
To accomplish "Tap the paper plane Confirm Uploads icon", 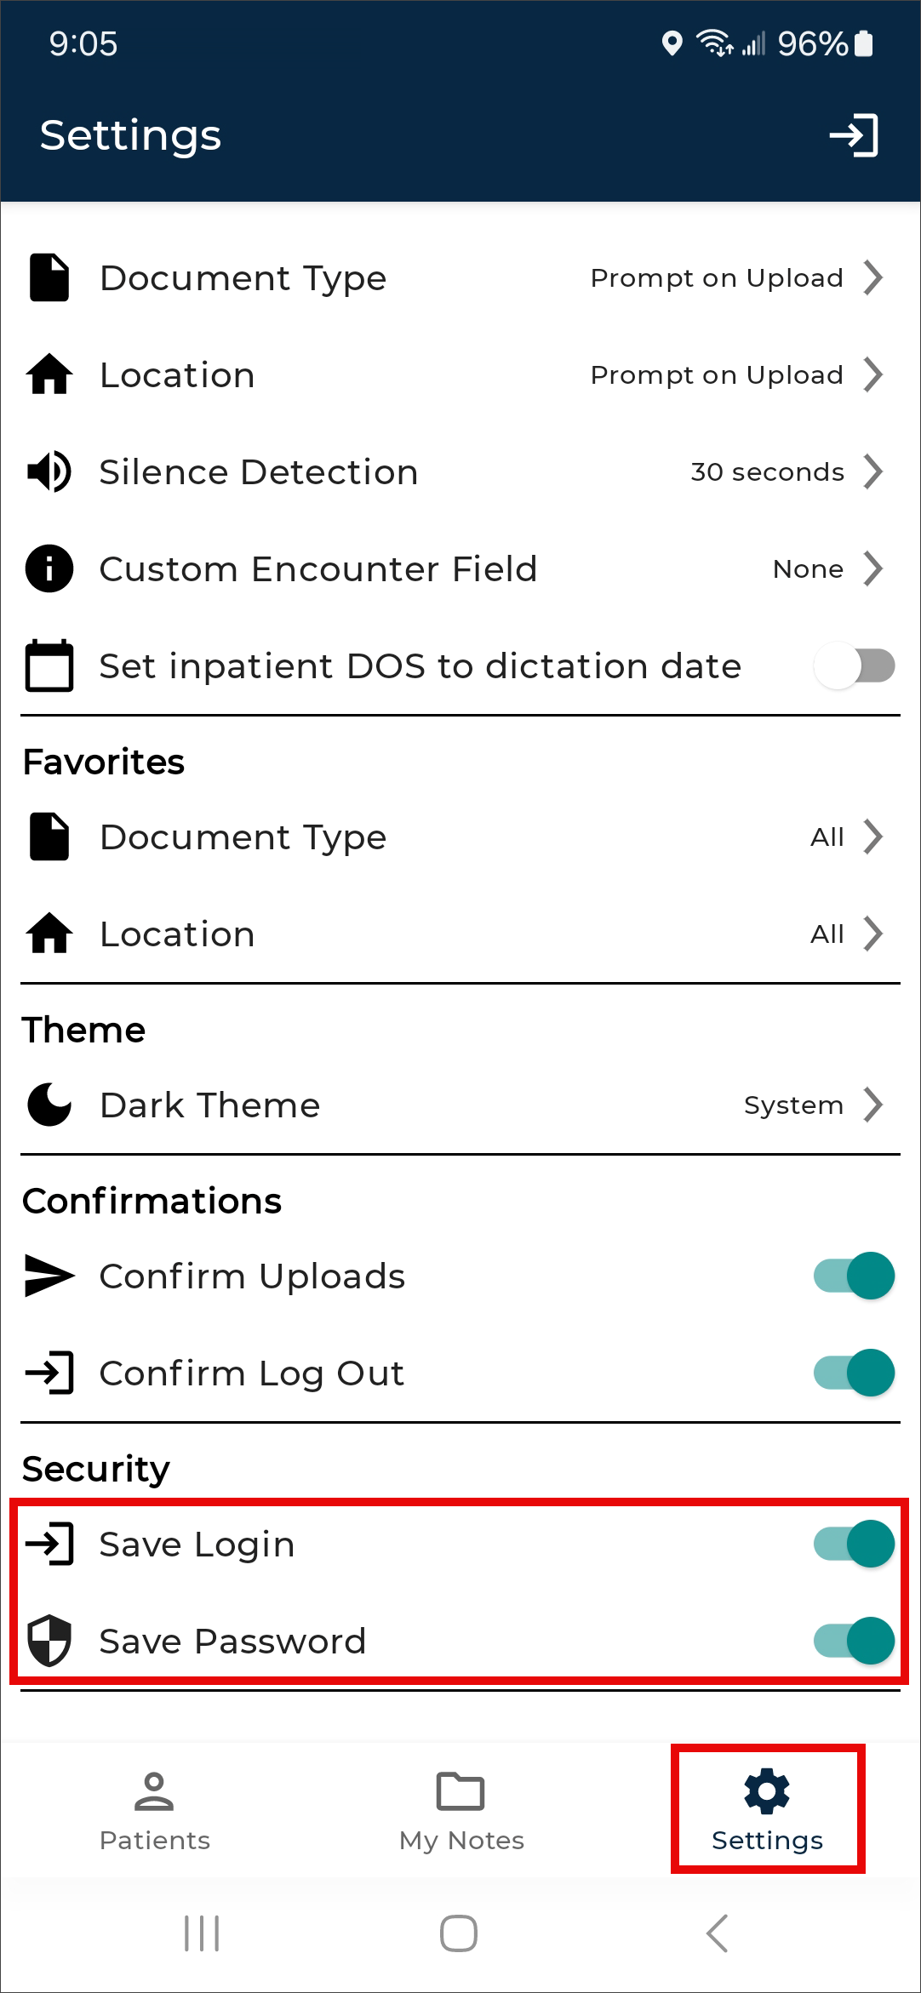I will 49,1276.
